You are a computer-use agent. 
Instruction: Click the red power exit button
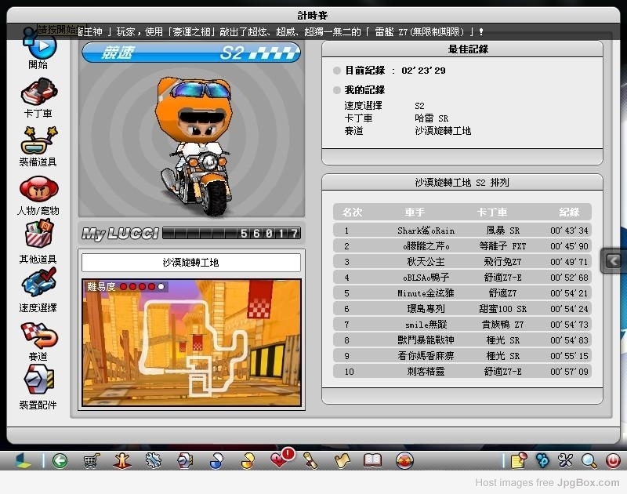612,460
